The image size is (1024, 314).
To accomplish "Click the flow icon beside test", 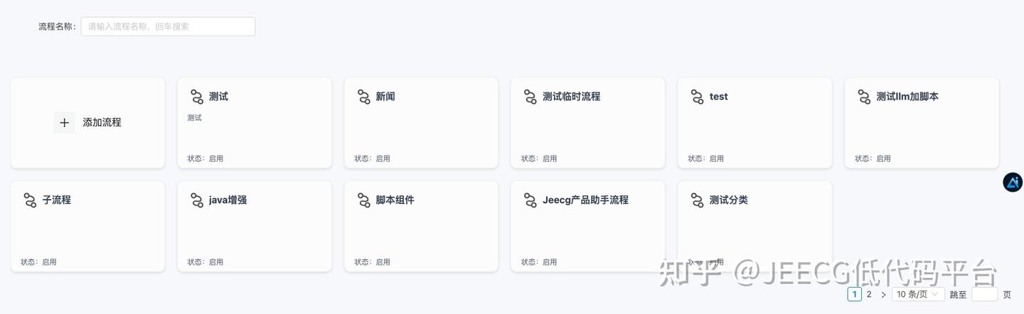I will click(x=698, y=97).
